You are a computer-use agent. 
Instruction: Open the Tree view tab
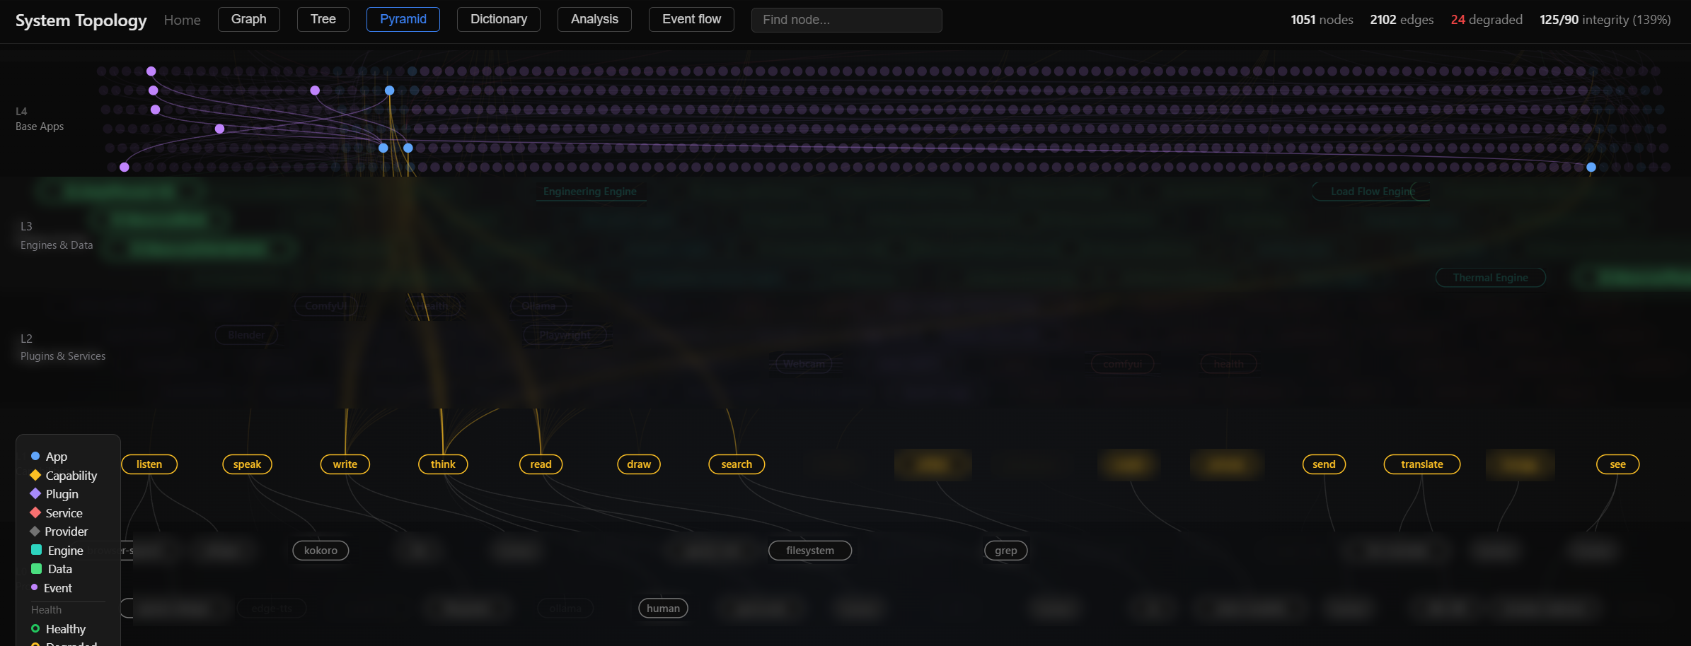[x=323, y=19]
